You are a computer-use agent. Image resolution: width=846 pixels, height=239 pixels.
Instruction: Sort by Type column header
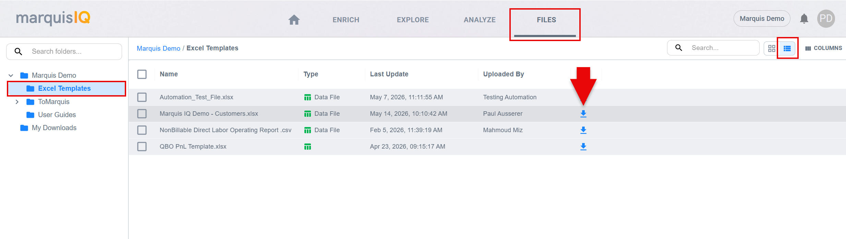tap(311, 74)
